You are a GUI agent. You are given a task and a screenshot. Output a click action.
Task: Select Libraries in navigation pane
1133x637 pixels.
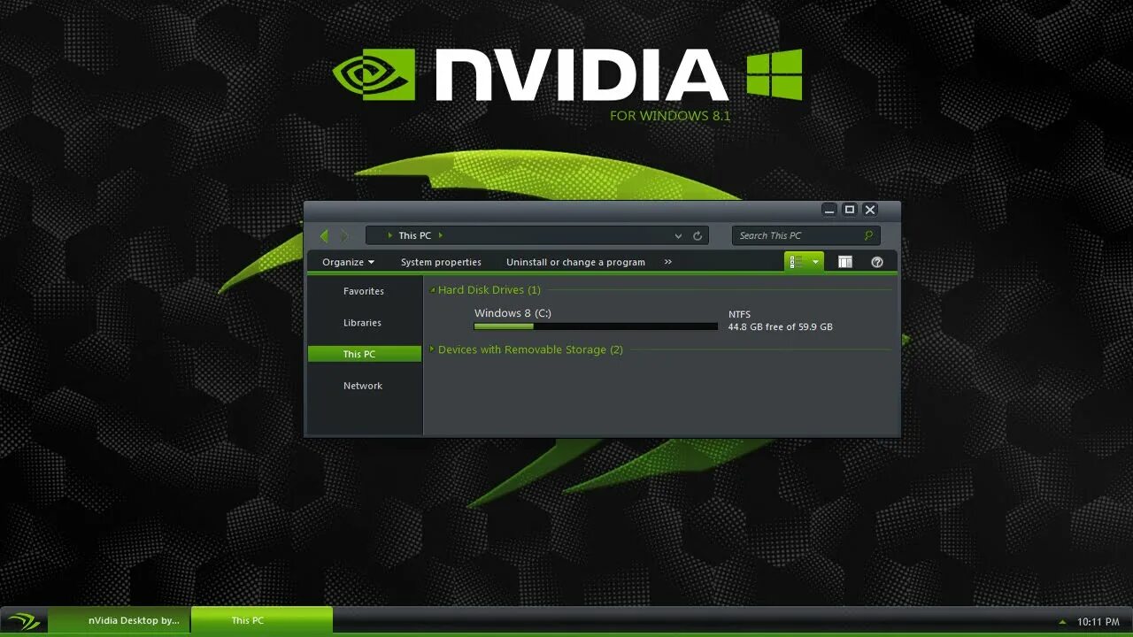click(x=362, y=323)
